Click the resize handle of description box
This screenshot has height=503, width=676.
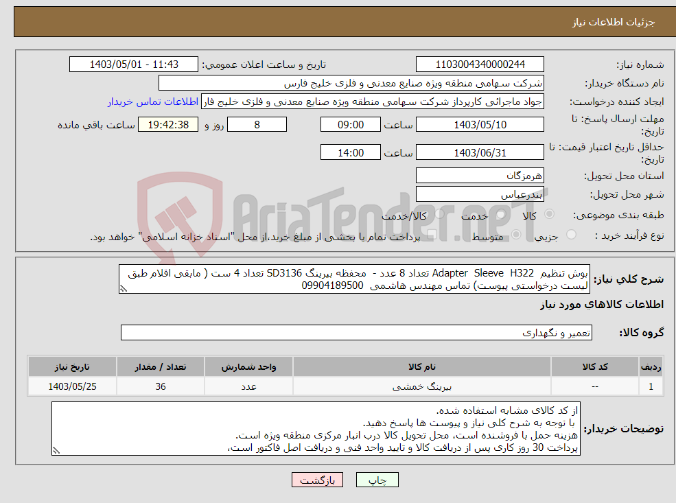click(124, 289)
